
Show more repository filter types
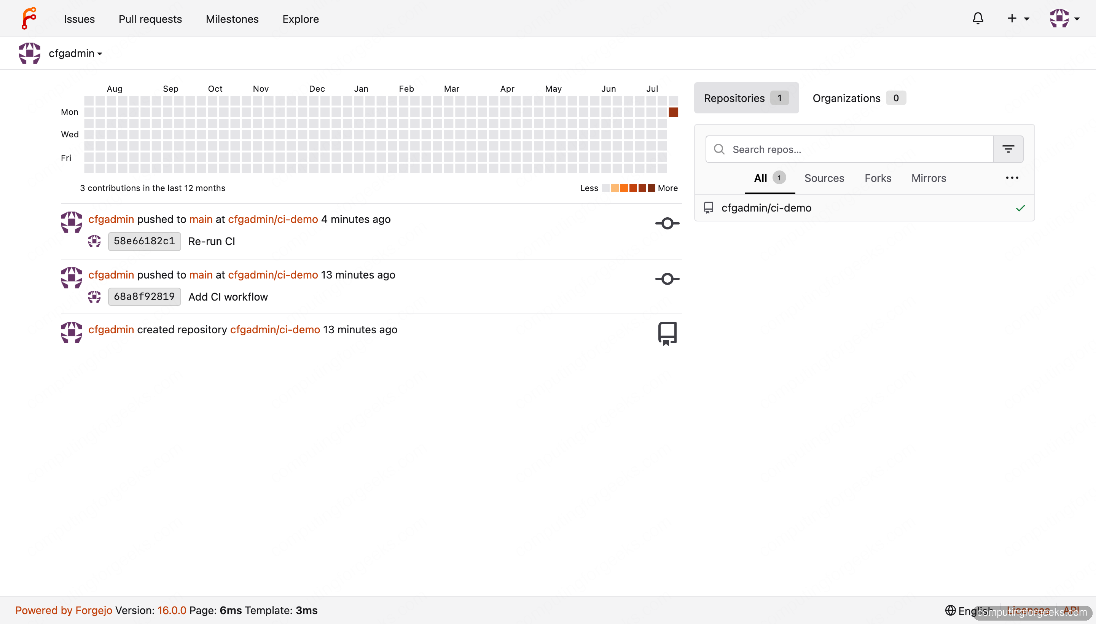click(1012, 178)
